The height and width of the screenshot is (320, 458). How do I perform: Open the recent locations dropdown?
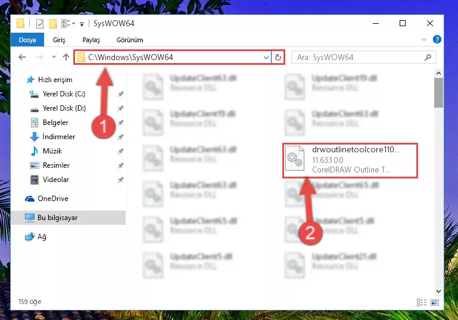[x=54, y=57]
